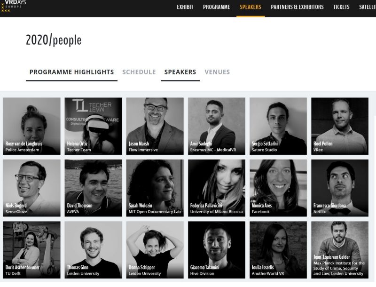The height and width of the screenshot is (287, 376).
Task: Select the Programme Highlights tab
Action: point(71,72)
